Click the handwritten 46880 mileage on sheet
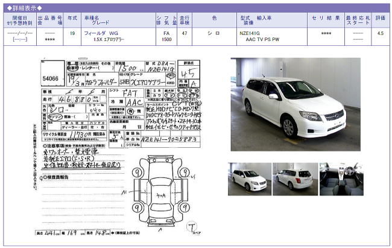 click(75, 100)
